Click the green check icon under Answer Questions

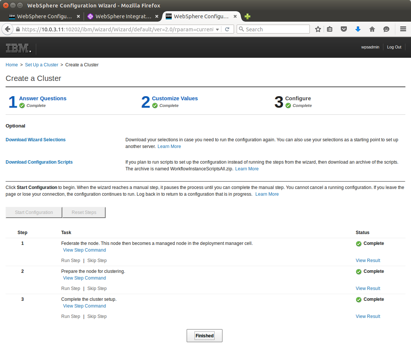tap(22, 105)
